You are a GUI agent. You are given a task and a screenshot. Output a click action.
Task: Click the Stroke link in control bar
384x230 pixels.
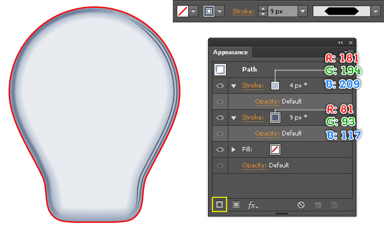[243, 11]
